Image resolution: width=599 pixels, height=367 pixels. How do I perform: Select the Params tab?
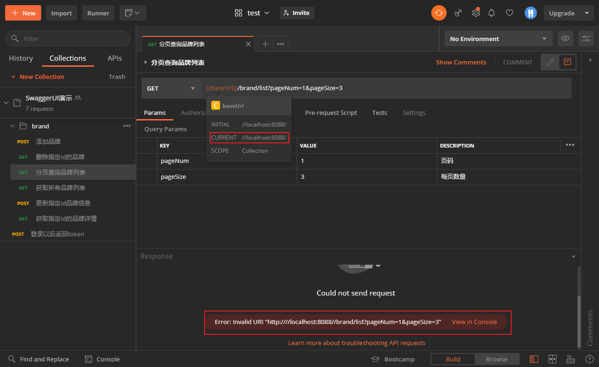tap(155, 113)
